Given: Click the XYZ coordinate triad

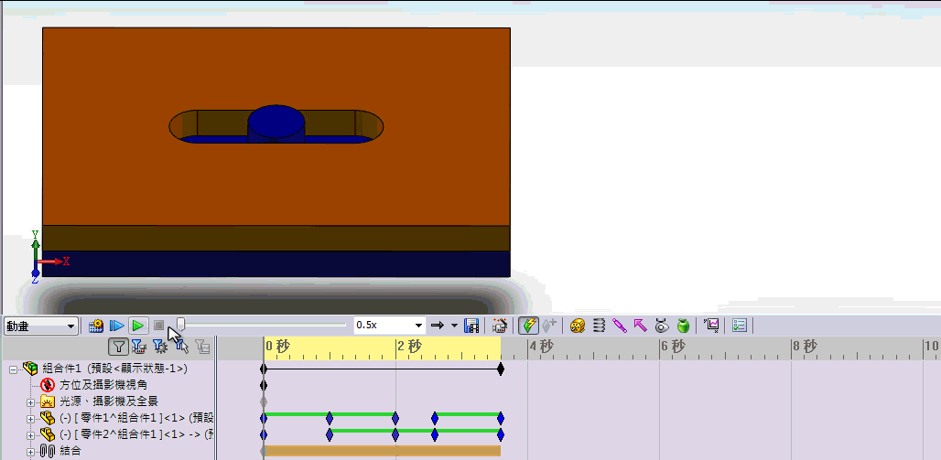Looking at the screenshot, I should pos(48,257).
